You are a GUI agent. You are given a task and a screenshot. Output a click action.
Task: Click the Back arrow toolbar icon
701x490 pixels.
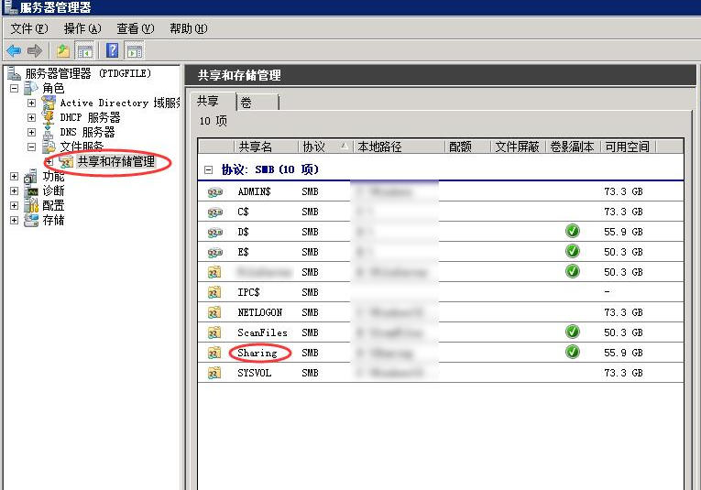point(14,50)
